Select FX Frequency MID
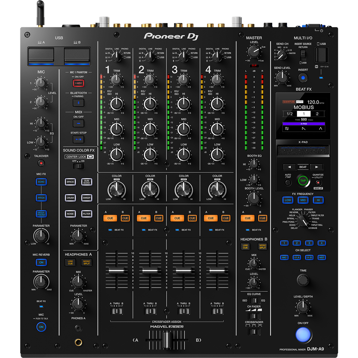This screenshot has height=358, width=358. coord(303,200)
